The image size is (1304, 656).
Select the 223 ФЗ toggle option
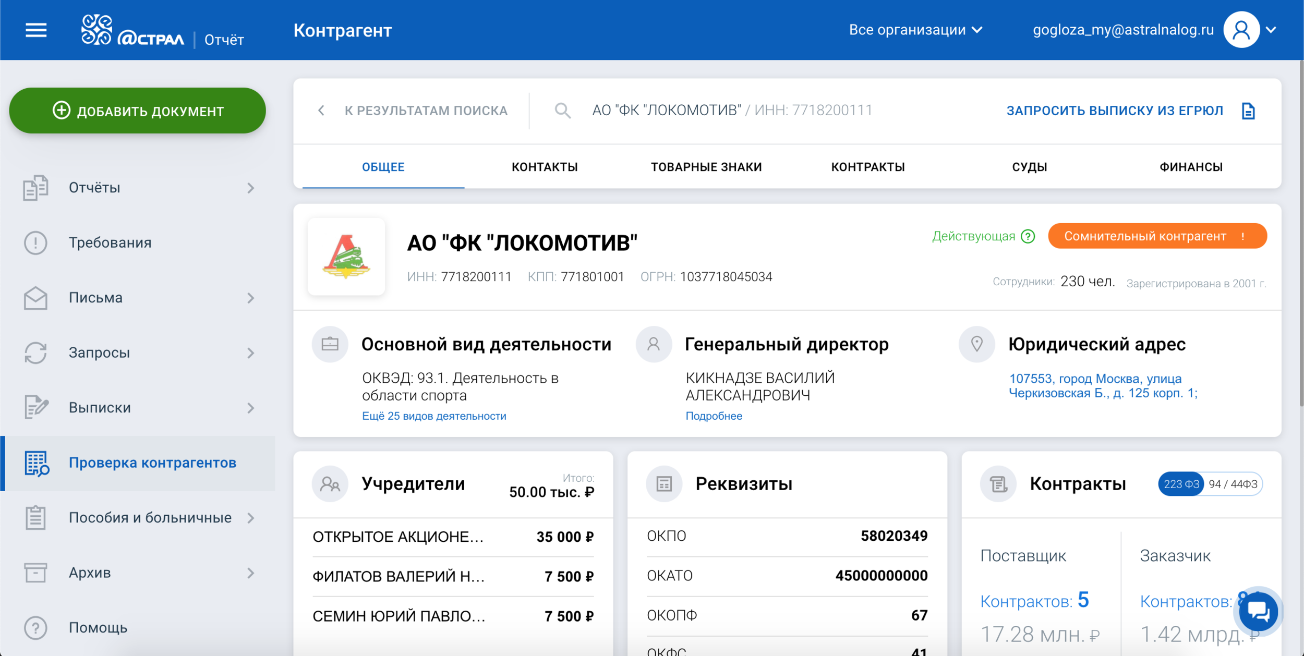point(1181,484)
